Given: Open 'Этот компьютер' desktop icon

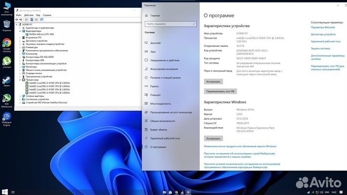Looking at the screenshot, I should (7, 9).
